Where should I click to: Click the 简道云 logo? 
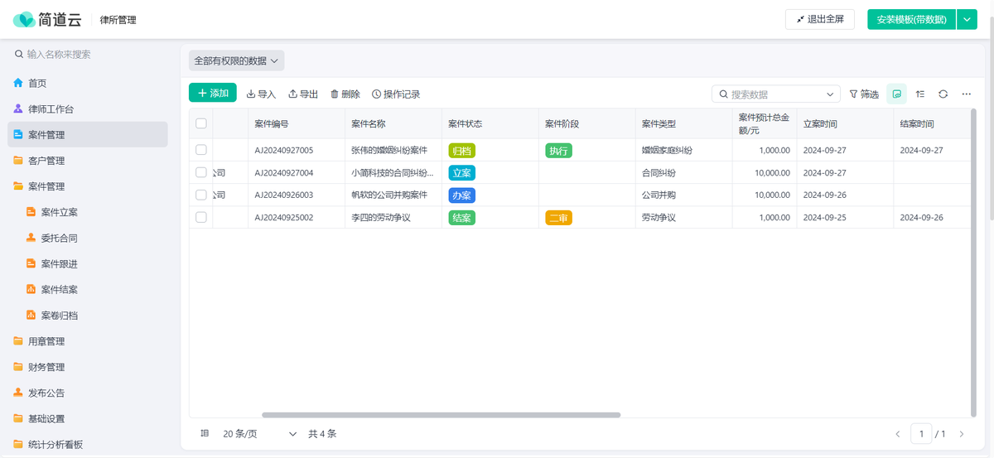point(46,19)
